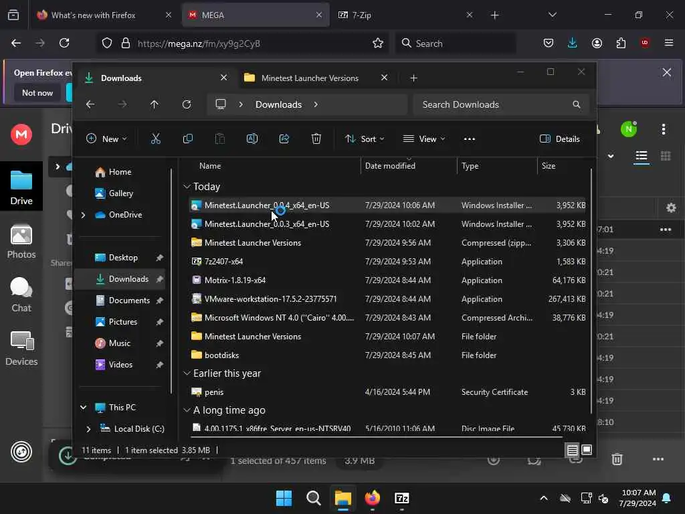Expand the OneDrive tree node
685x514 pixels.
[x=83, y=215]
